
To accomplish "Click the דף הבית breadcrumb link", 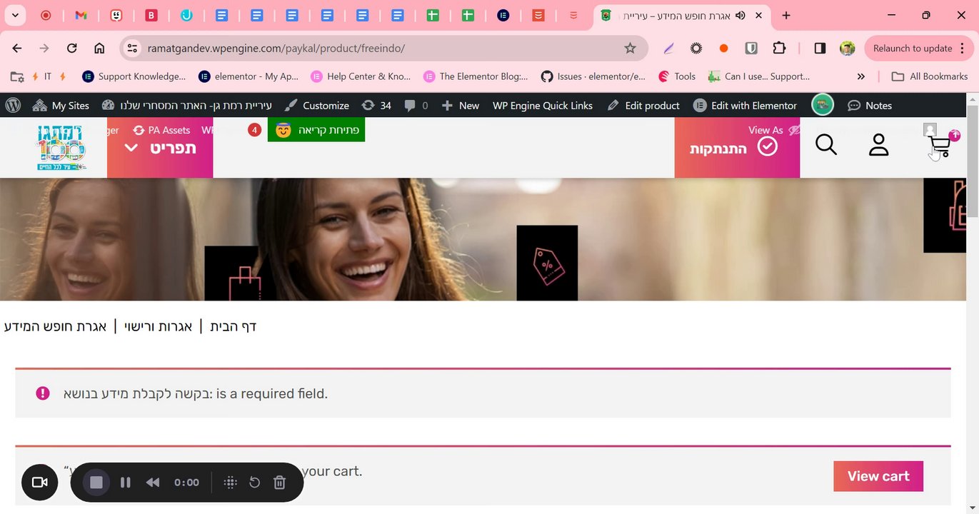I will point(233,326).
